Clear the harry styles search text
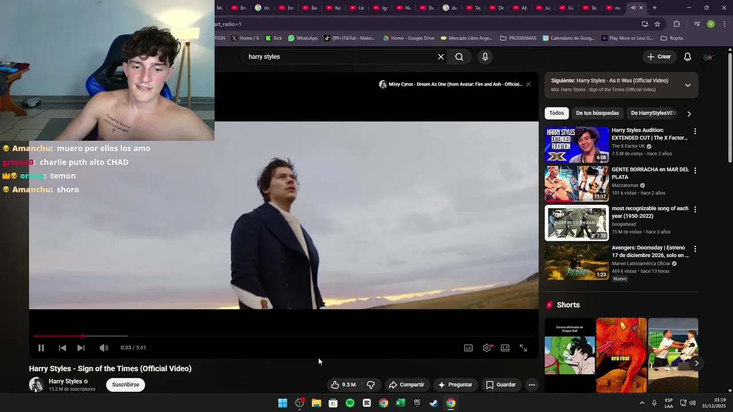 coord(441,57)
